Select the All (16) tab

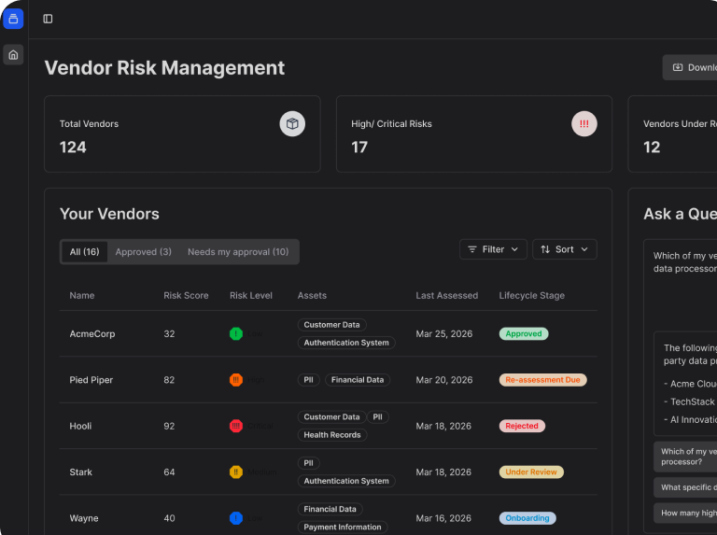click(x=84, y=252)
